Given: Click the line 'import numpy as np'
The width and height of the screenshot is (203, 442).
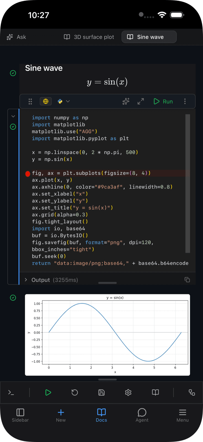Looking at the screenshot, I should 60,118.
